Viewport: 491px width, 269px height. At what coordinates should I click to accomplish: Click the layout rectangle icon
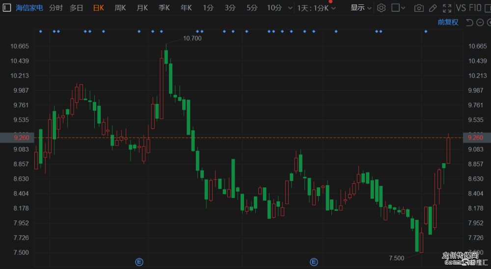(x=395, y=8)
